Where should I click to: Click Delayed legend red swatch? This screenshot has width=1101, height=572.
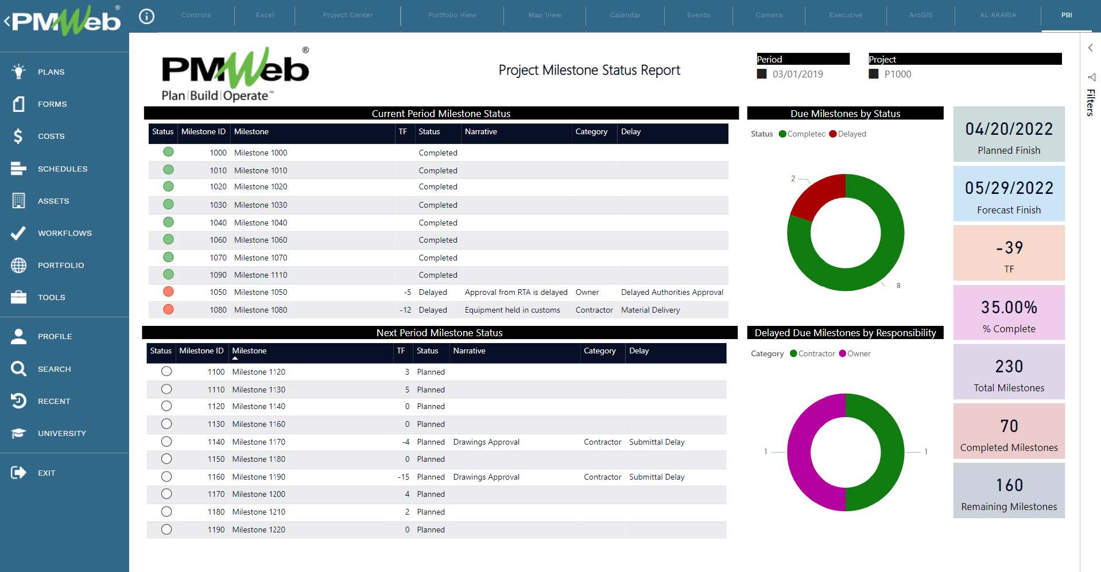(833, 134)
